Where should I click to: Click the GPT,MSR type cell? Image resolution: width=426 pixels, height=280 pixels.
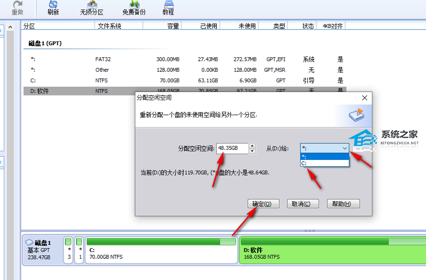click(x=275, y=70)
